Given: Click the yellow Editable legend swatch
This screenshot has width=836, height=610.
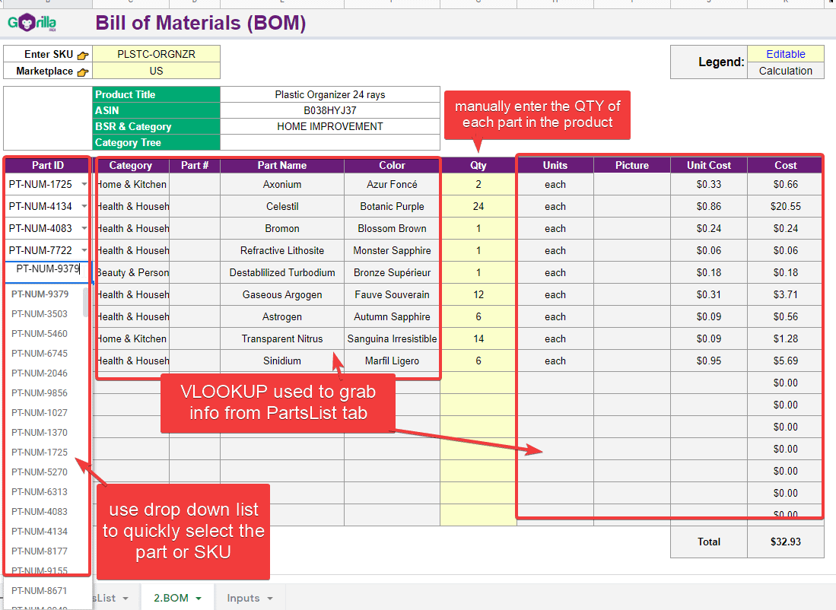Looking at the screenshot, I should (x=785, y=54).
